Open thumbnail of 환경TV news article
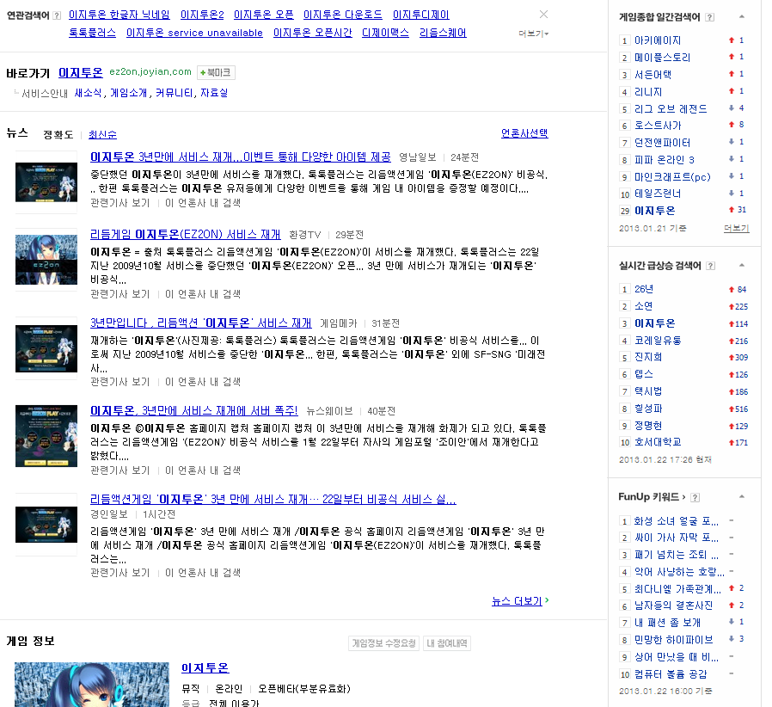This screenshot has width=772, height=707. 46,260
